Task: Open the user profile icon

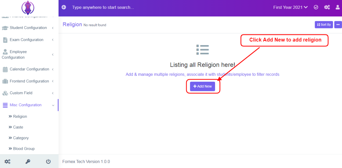Action: coord(337,7)
